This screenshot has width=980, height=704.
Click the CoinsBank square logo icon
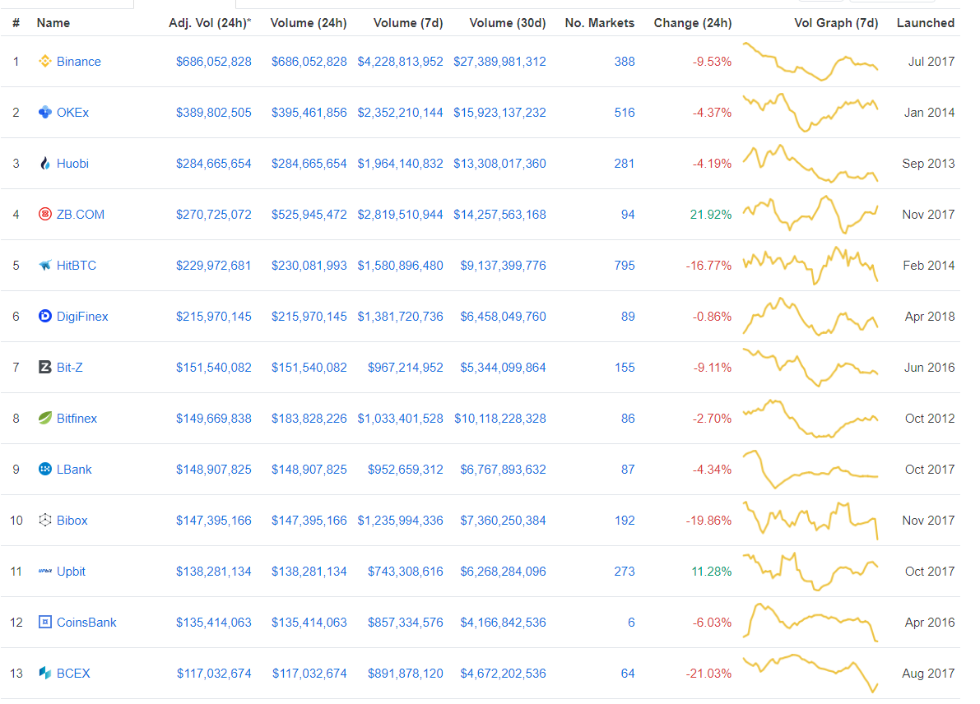[45, 623]
